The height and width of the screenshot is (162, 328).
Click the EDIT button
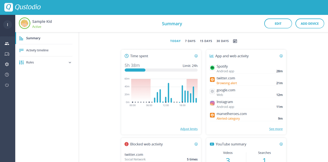278,24
